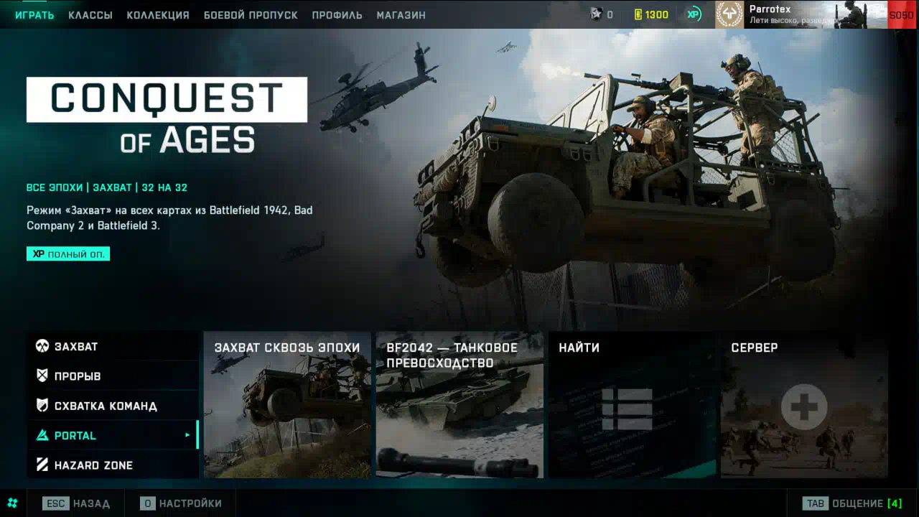Screen dimensions: 919x517
Task: Open the СЕРВЕР creation card
Action: 804,405
